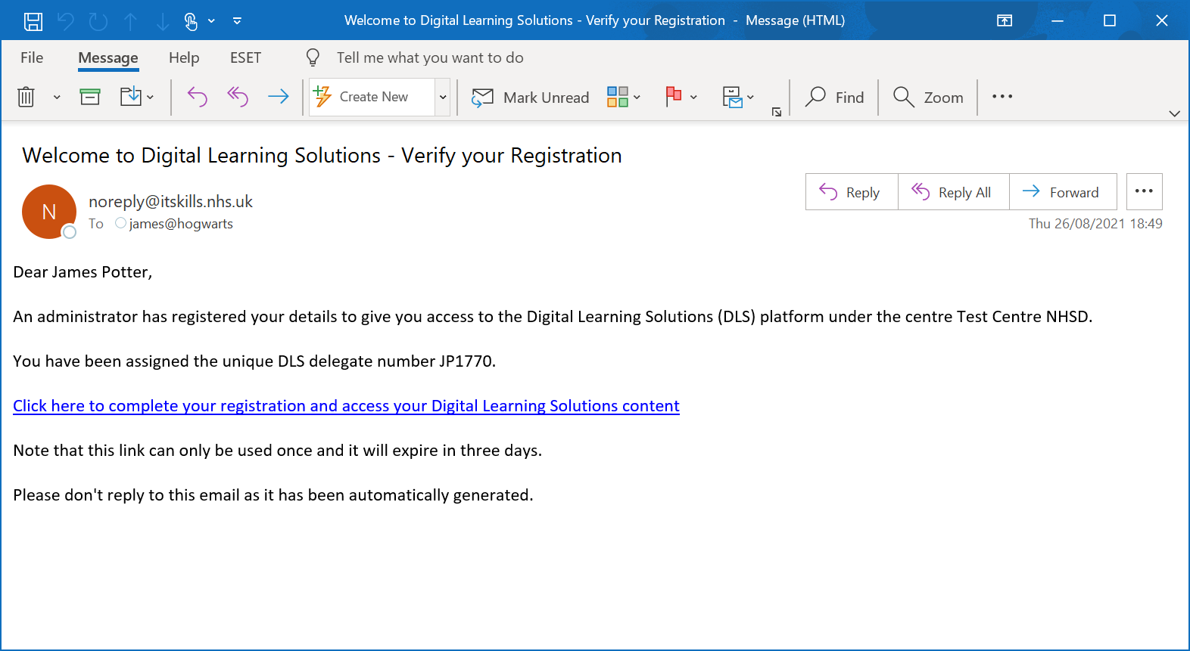The height and width of the screenshot is (651, 1190).
Task: Go to next item with down arrow
Action: click(163, 21)
